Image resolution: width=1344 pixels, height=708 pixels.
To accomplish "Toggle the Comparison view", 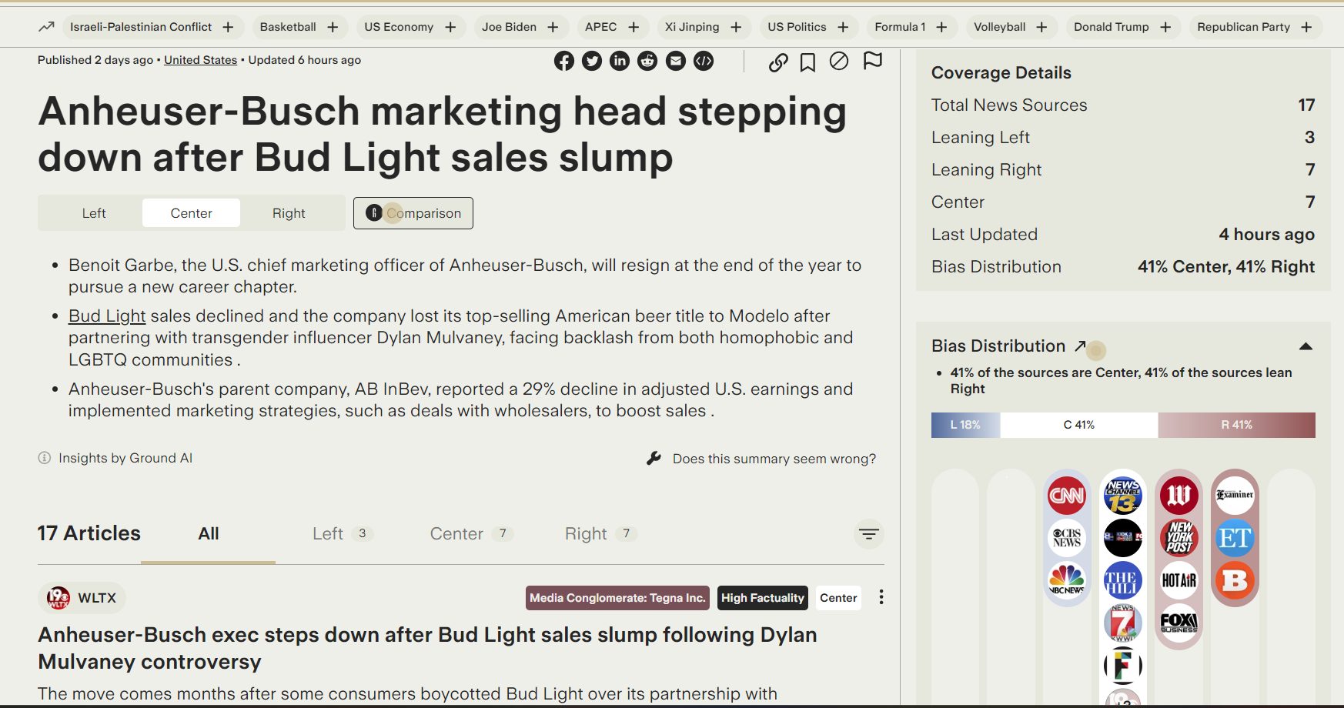I will (413, 213).
